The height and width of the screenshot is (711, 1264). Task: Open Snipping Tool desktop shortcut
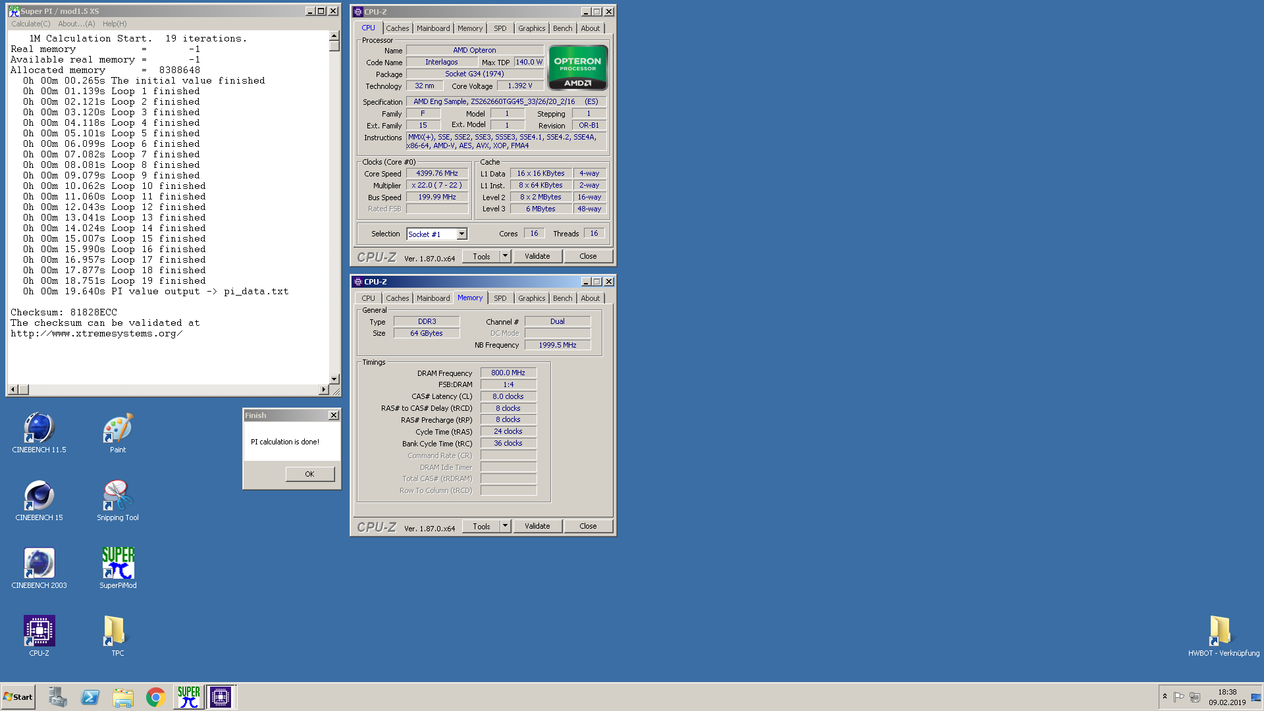pyautogui.click(x=118, y=500)
